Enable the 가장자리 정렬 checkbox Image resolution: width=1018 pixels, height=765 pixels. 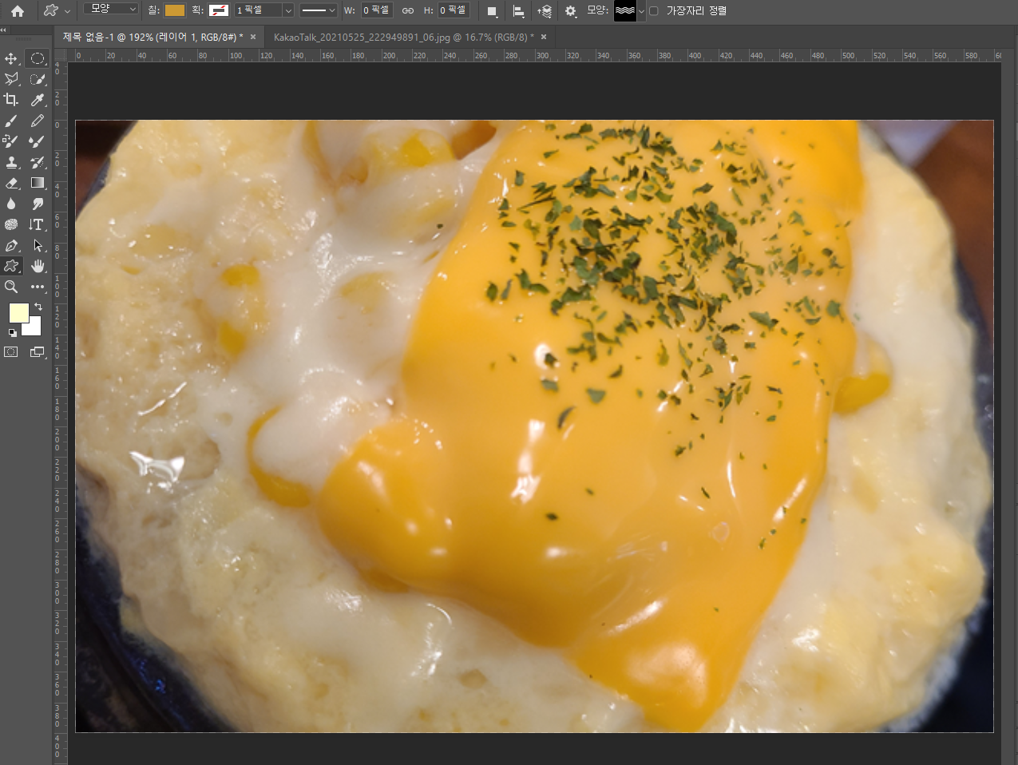coord(654,11)
